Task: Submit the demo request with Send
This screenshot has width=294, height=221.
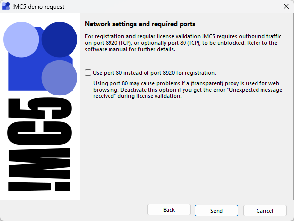Action: tap(217, 210)
